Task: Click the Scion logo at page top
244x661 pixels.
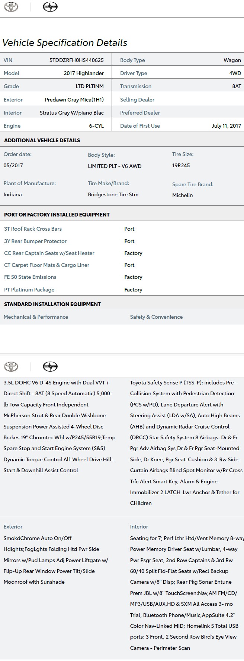Action: [x=50, y=7]
